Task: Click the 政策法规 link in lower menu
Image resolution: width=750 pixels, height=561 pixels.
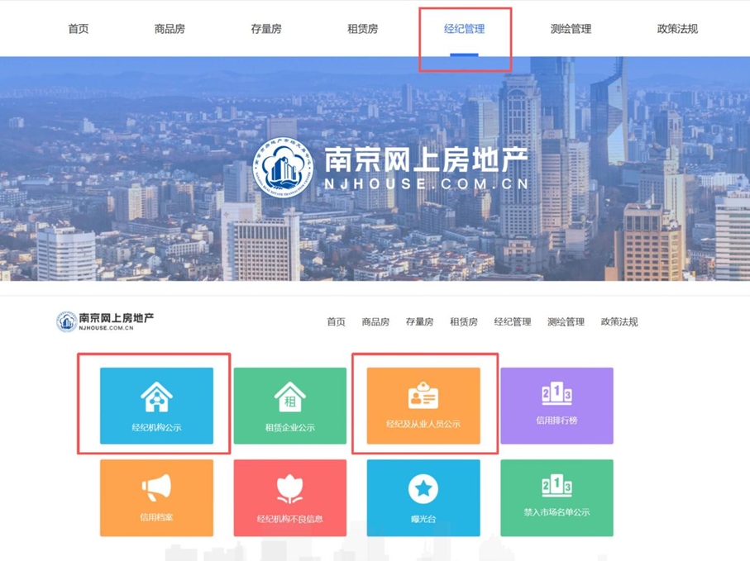Action: pos(619,321)
